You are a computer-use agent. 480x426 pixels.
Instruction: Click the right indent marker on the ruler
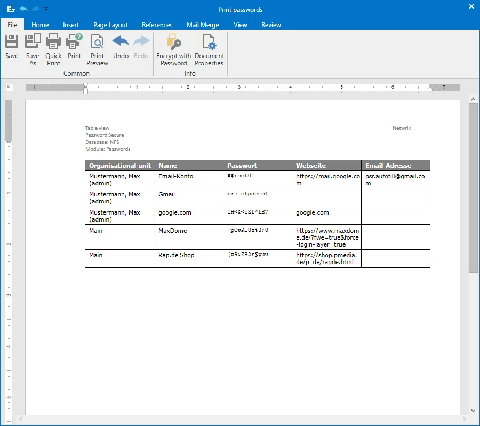pos(430,88)
